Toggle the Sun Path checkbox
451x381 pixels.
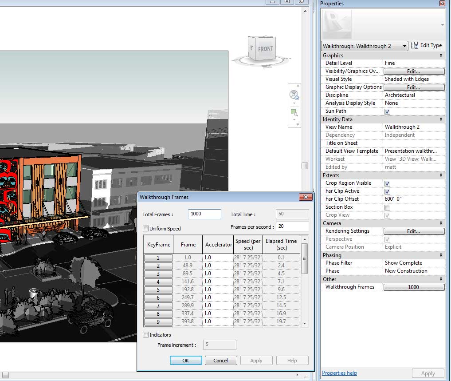point(388,111)
